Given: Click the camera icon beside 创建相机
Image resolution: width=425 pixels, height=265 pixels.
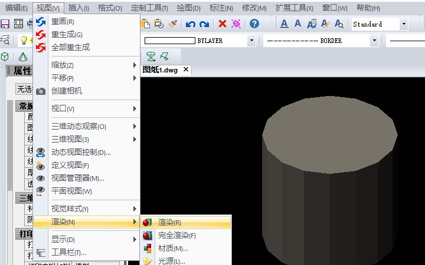Looking at the screenshot, I should pos(41,91).
